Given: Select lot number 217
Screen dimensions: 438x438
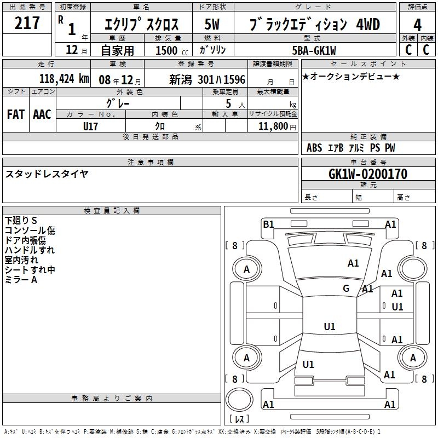Looking at the screenshot, I should [x=27, y=23].
